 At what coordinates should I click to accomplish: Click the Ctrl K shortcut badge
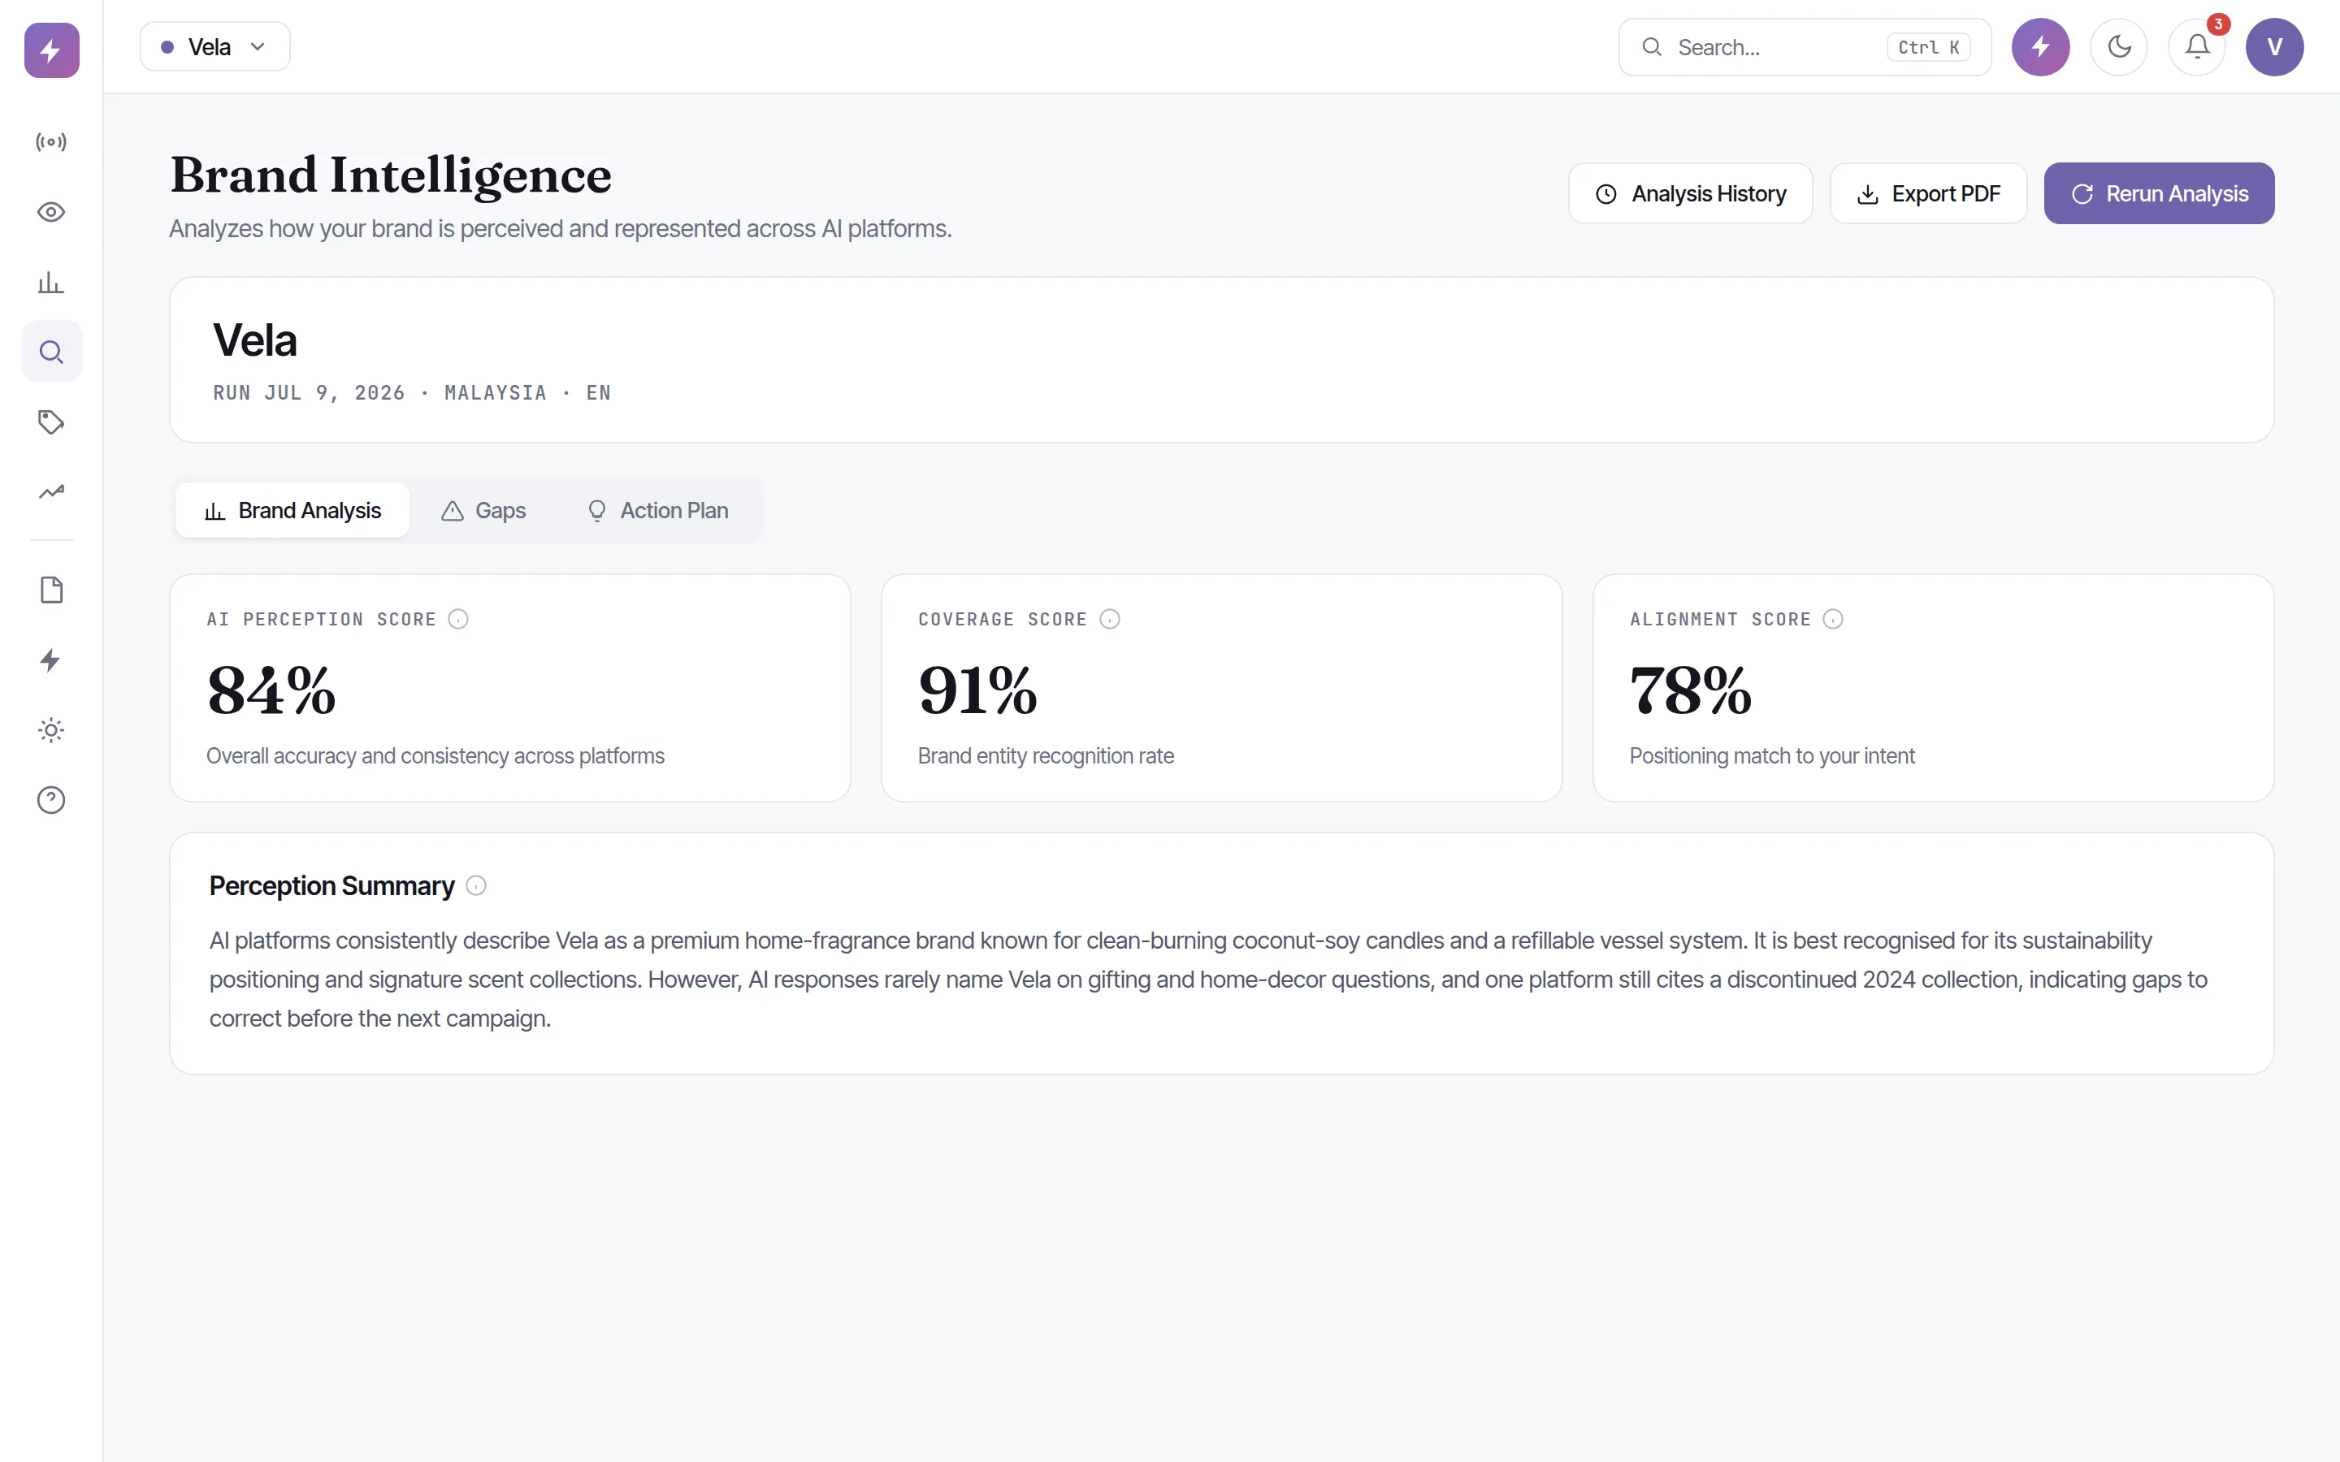1928,47
